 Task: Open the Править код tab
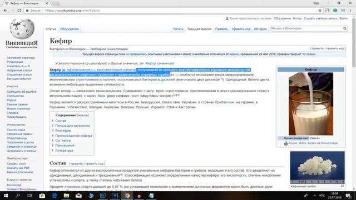click(x=241, y=29)
